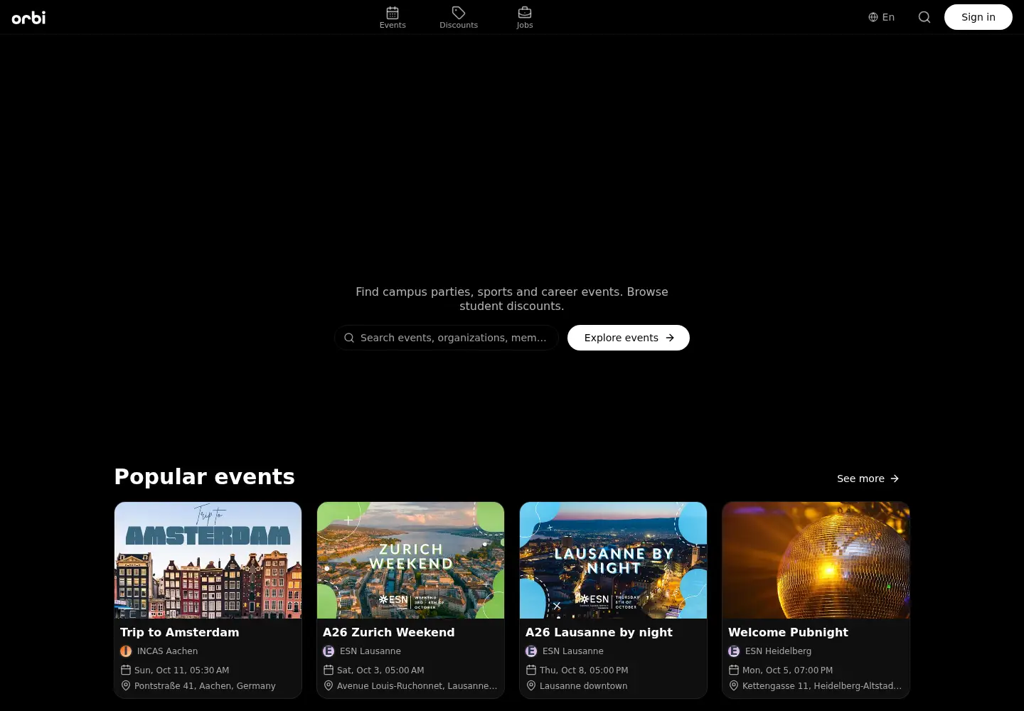Click the 'Find campus parties' tagline text
1024x711 pixels.
[512, 299]
